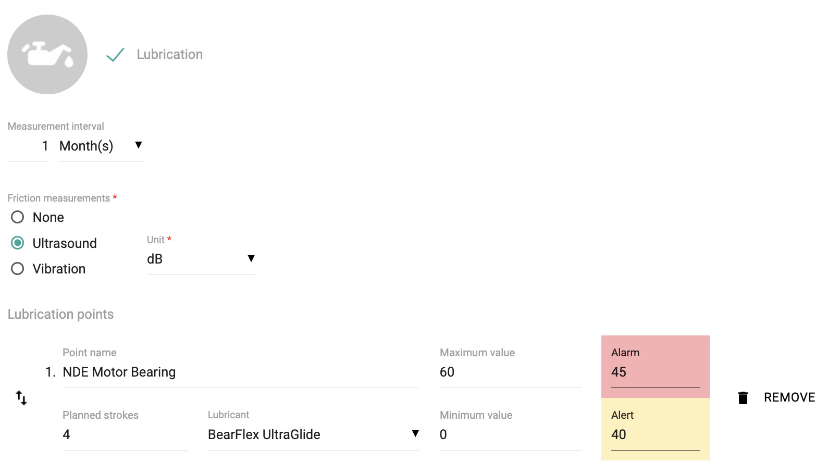The height and width of the screenshot is (475, 840).
Task: Click the Maximum value field showing 60
Action: (510, 372)
